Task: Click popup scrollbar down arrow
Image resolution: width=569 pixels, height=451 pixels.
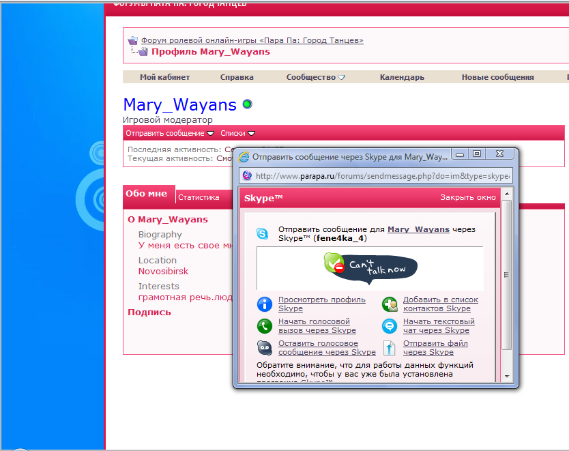Action: (507, 376)
